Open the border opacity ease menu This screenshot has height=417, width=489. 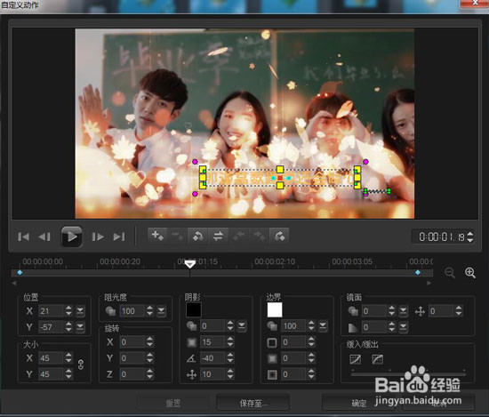point(323,326)
